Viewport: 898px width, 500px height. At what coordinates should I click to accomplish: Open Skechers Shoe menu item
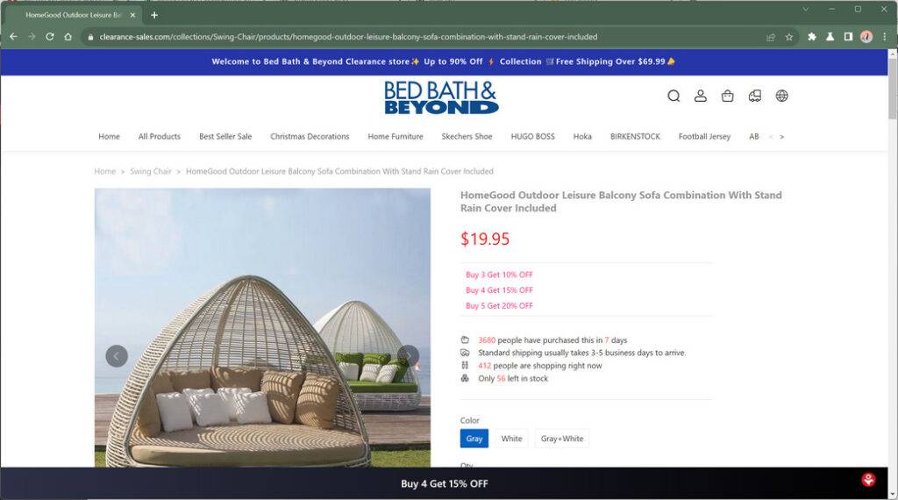pyautogui.click(x=467, y=136)
